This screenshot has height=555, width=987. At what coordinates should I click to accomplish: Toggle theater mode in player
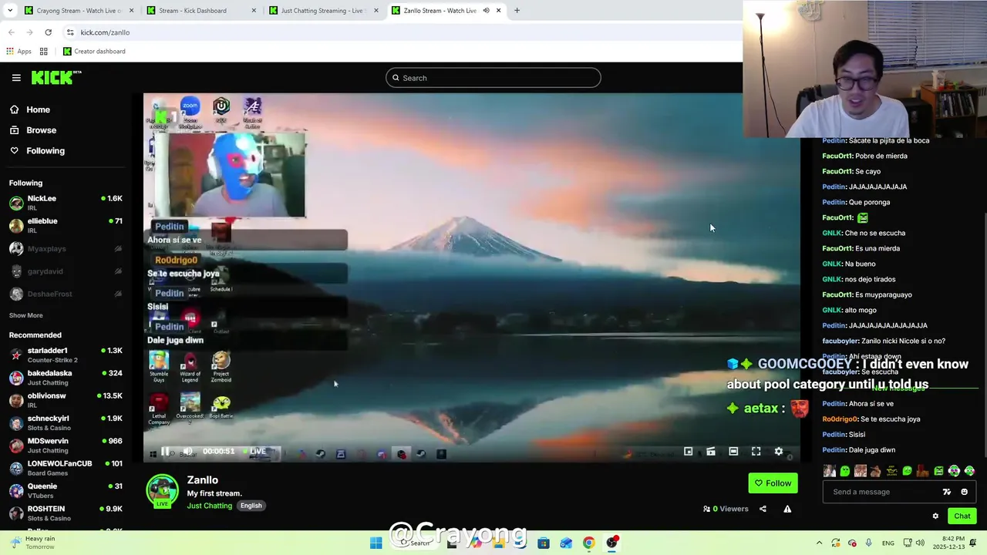(733, 452)
